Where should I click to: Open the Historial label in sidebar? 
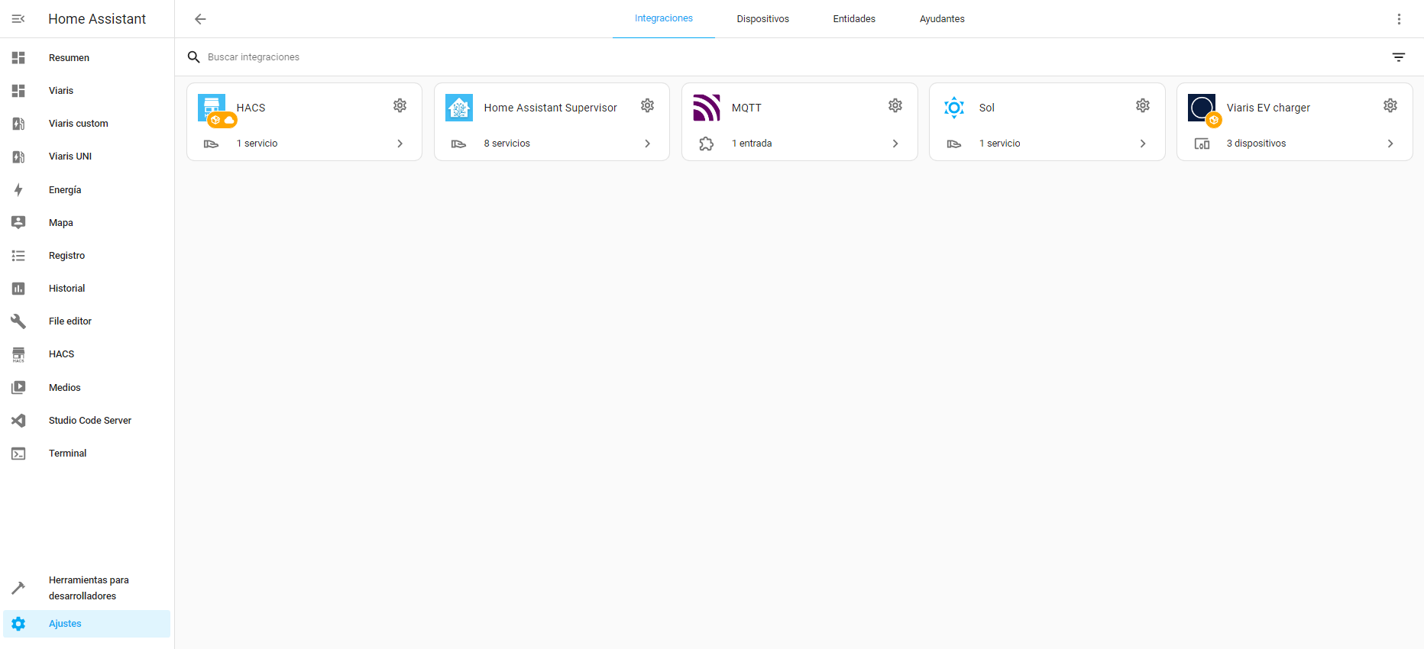(67, 289)
